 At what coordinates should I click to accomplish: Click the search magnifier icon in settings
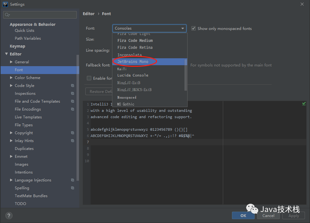coord(7,15)
